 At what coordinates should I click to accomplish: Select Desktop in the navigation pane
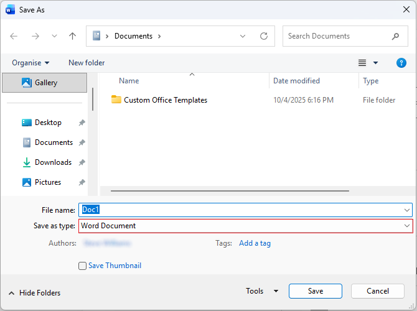click(x=48, y=123)
